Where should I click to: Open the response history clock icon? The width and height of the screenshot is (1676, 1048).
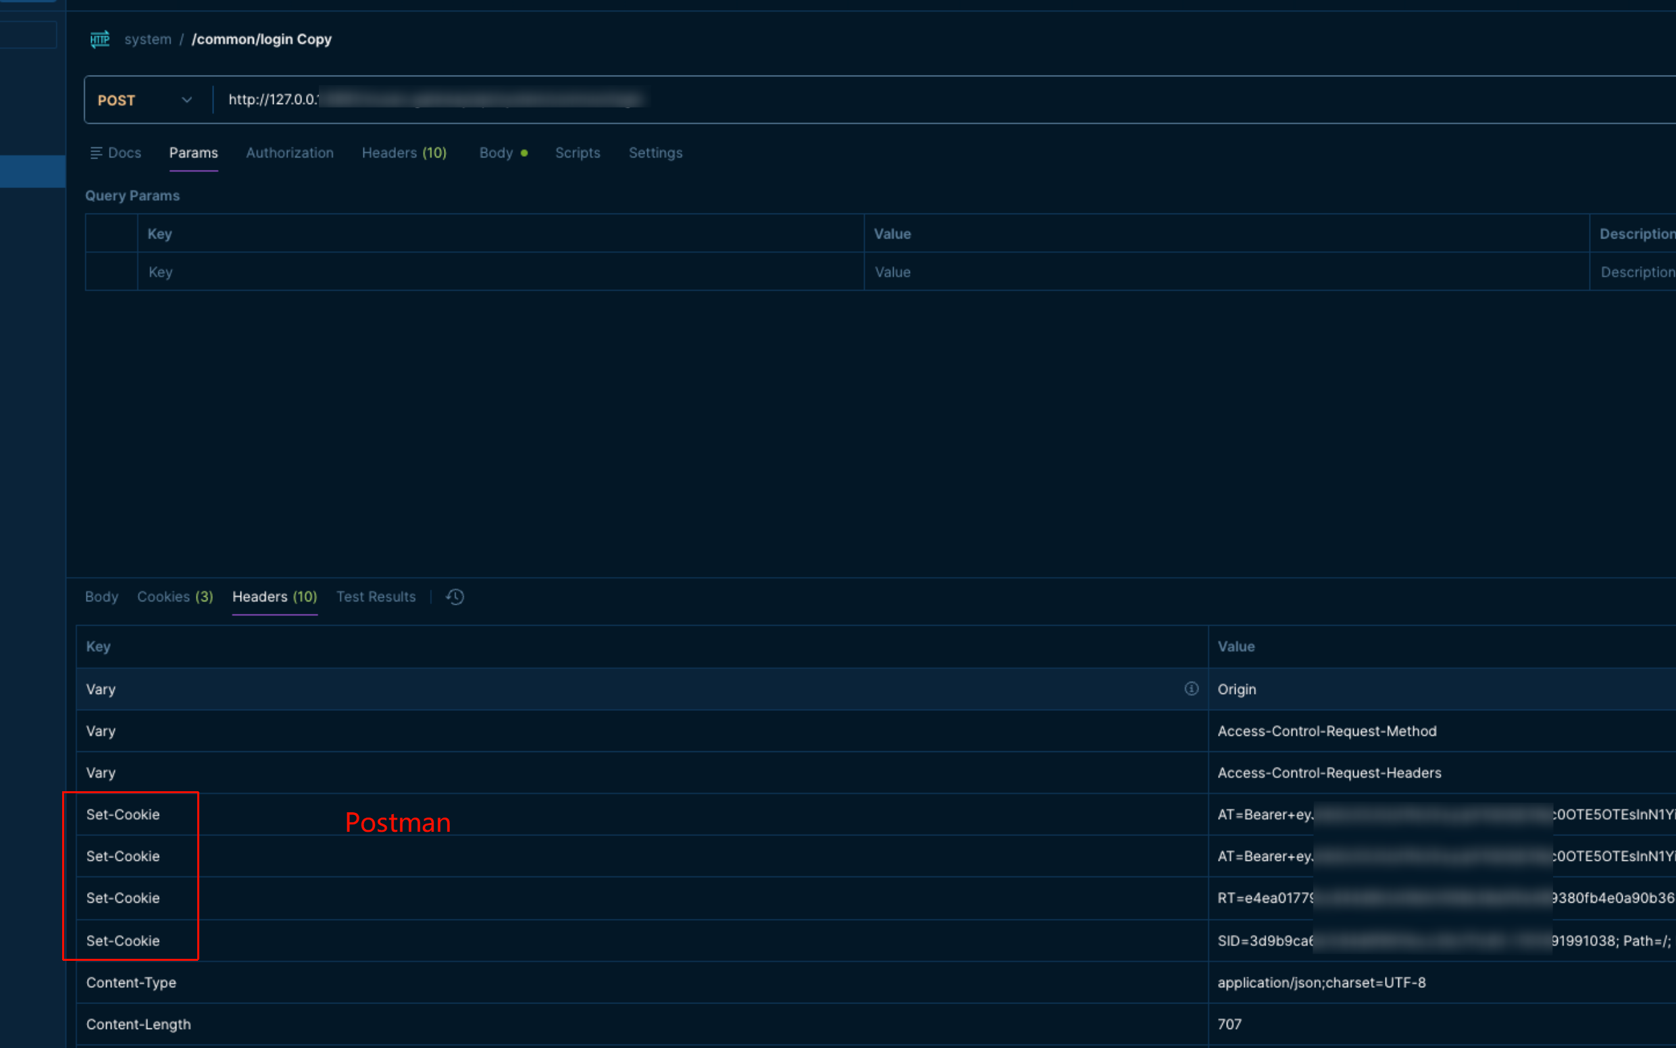point(455,597)
